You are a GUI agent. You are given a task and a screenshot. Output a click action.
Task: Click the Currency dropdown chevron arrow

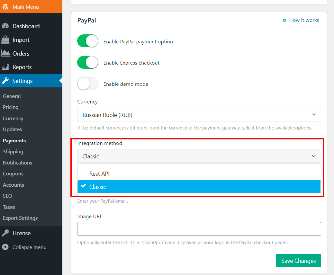(313, 114)
